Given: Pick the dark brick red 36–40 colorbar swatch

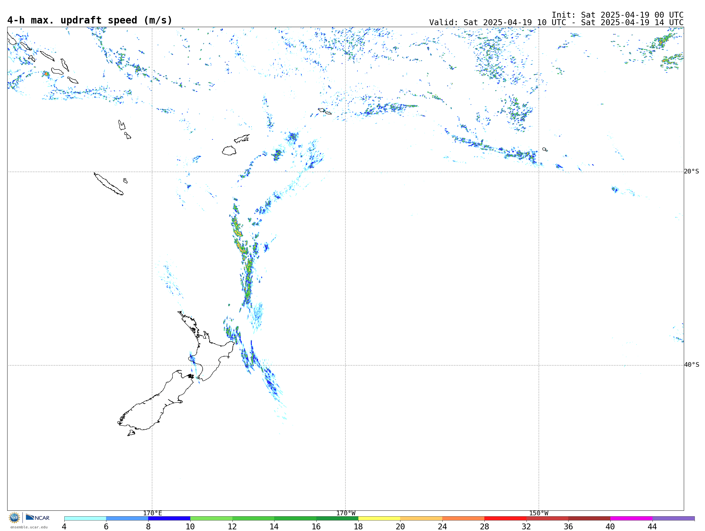Looking at the screenshot, I should coord(589,519).
